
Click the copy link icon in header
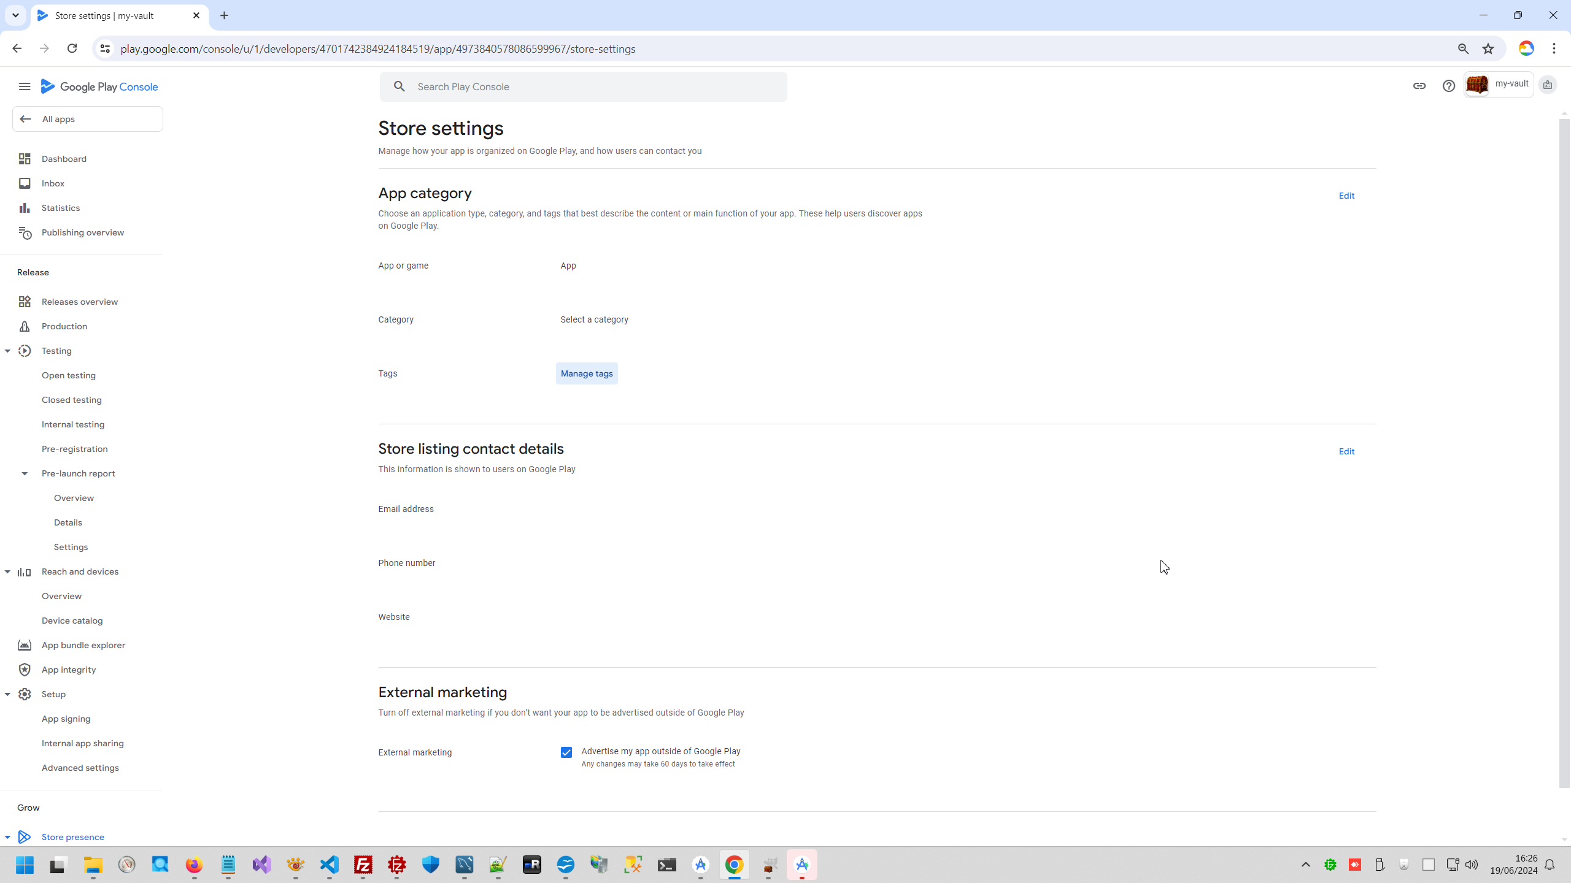pyautogui.click(x=1419, y=86)
